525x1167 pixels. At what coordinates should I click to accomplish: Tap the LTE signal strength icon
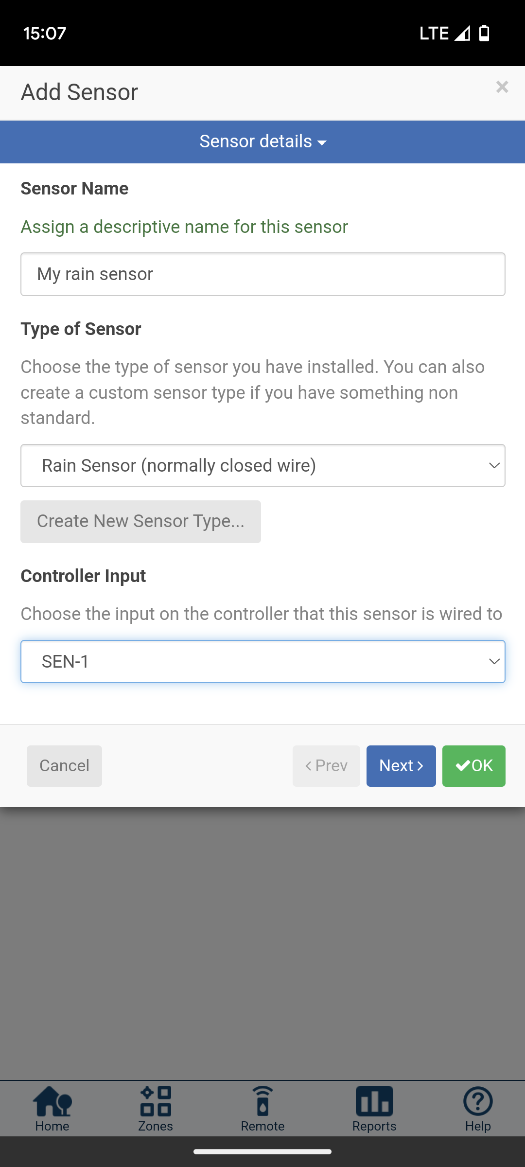click(x=462, y=33)
